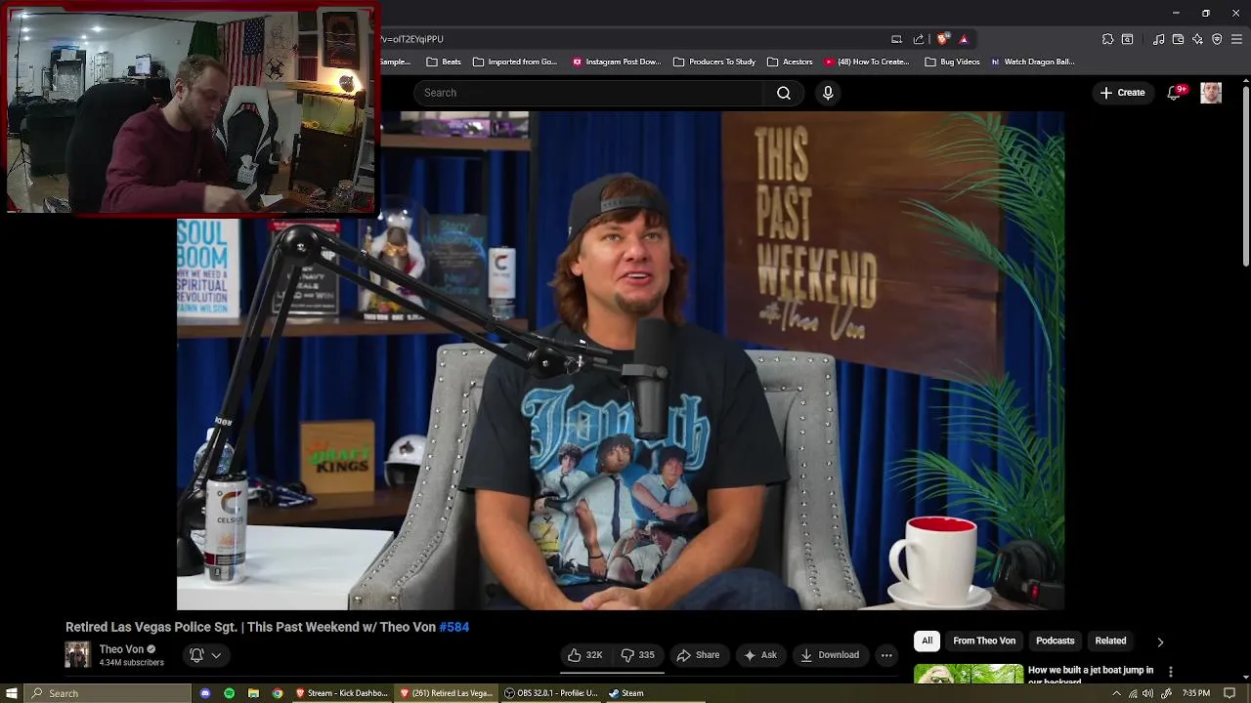The image size is (1251, 703).
Task: Open File Explorer from taskbar
Action: click(253, 693)
